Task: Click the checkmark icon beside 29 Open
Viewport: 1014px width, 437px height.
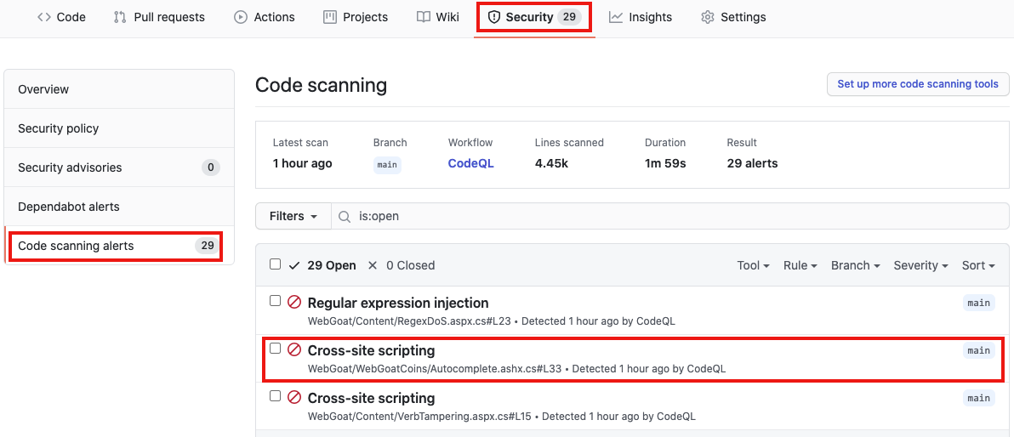Action: pyautogui.click(x=295, y=265)
